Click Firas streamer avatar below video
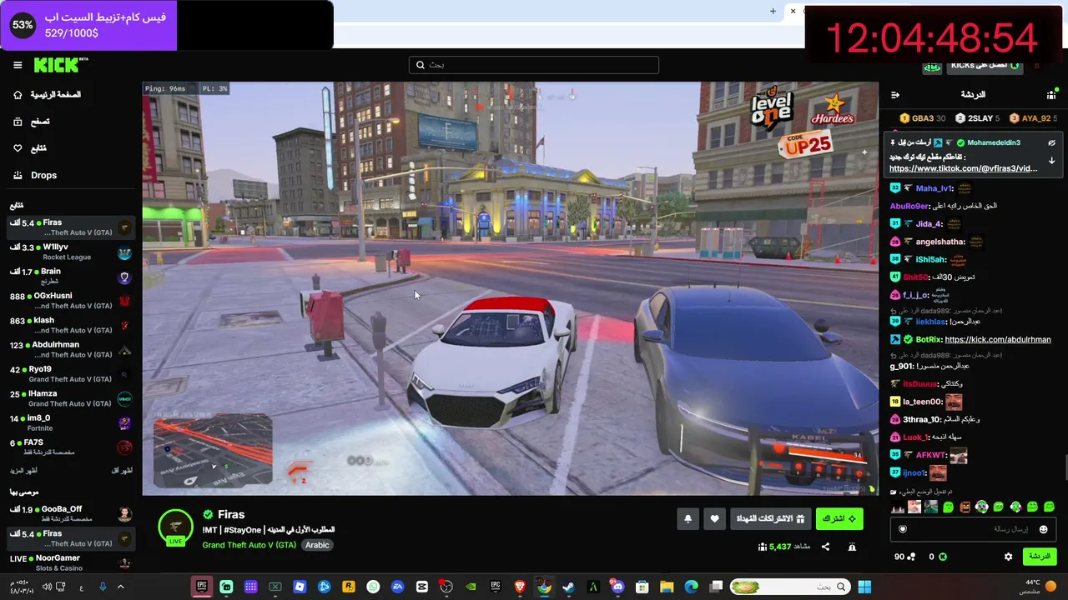The height and width of the screenshot is (600, 1068). (175, 527)
